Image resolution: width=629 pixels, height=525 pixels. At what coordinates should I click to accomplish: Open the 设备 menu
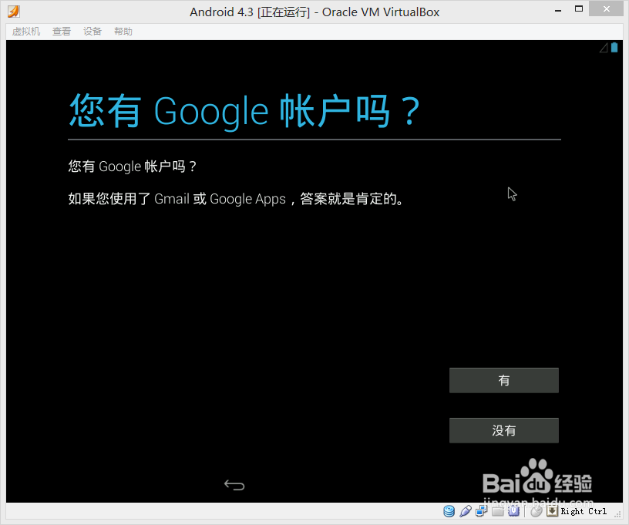coord(92,32)
